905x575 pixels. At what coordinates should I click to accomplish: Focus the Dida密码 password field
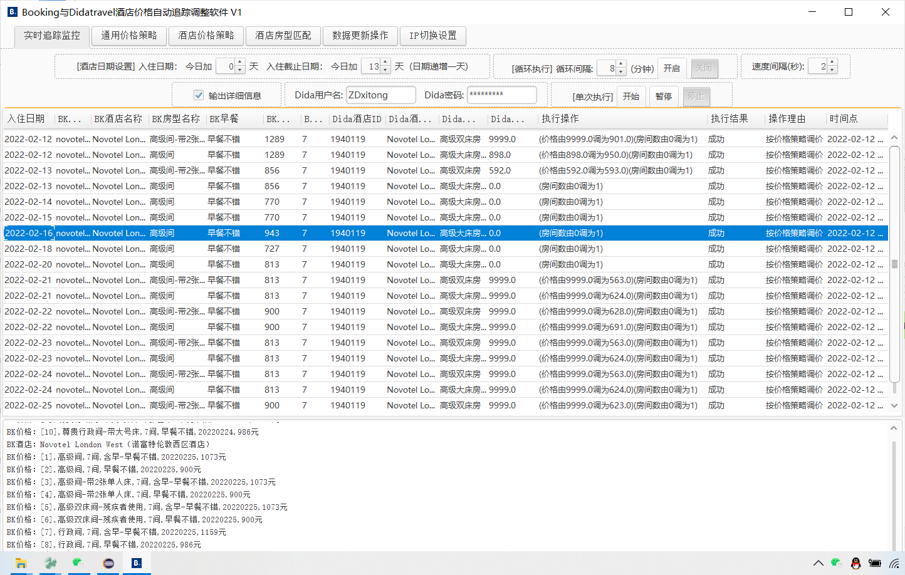502,95
